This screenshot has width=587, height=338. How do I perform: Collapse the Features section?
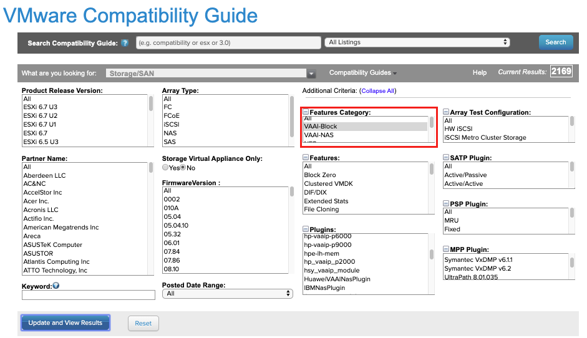click(306, 158)
